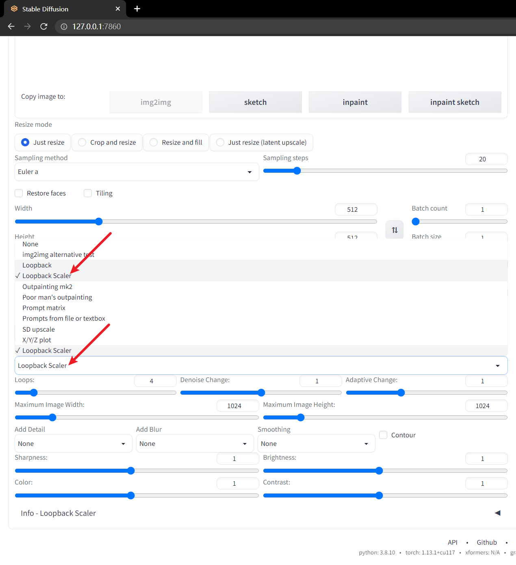The height and width of the screenshot is (565, 516).
Task: Adjust the Maximum Image Width slider
Action: coord(137,417)
